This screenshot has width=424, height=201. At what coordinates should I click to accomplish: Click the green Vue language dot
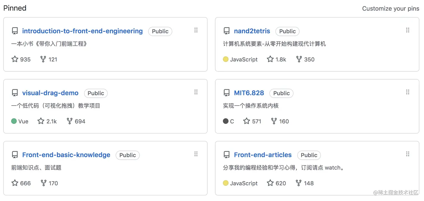pyautogui.click(x=14, y=121)
